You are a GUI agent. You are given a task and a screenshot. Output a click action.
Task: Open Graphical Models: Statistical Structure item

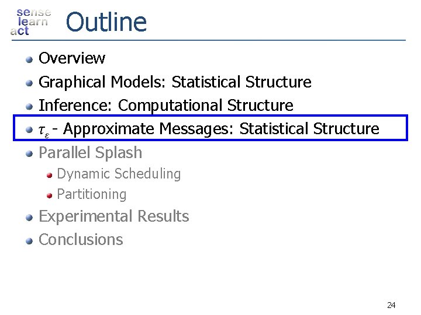tap(175, 82)
